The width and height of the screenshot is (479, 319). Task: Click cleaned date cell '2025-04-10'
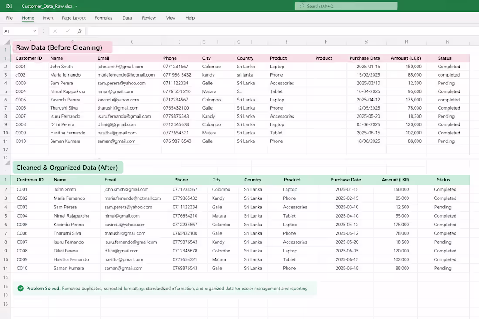347,216
